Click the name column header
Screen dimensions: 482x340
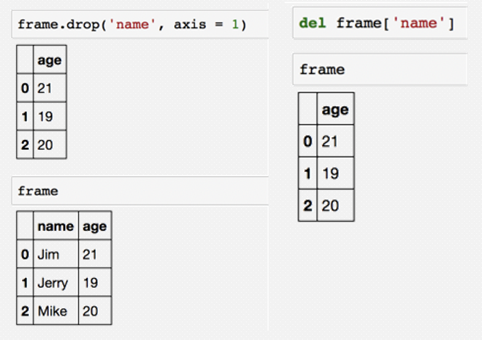tap(55, 226)
